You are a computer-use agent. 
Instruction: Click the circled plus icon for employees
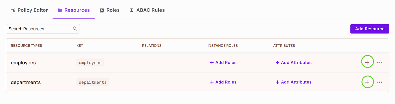(x=367, y=63)
